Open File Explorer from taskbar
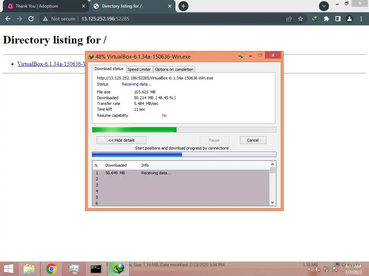 point(29,269)
